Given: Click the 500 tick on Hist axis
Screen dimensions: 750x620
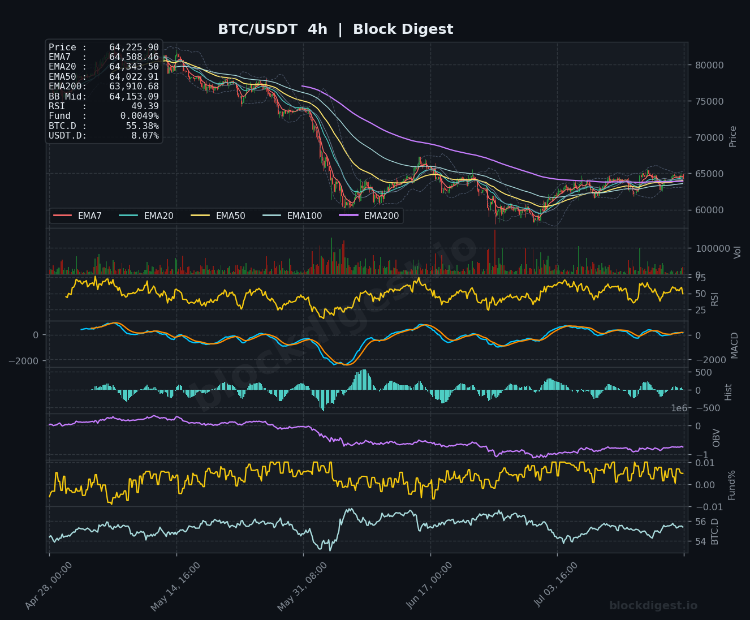Looking at the screenshot, I should 702,372.
